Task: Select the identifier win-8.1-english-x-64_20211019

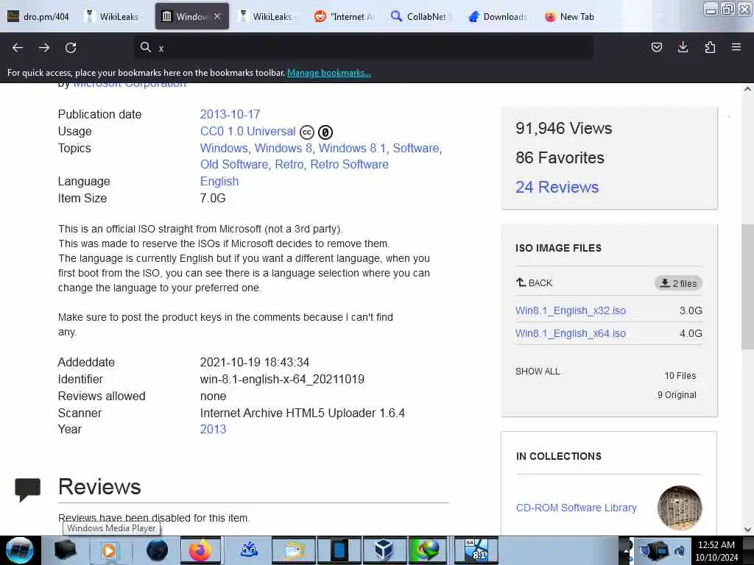Action: point(282,379)
